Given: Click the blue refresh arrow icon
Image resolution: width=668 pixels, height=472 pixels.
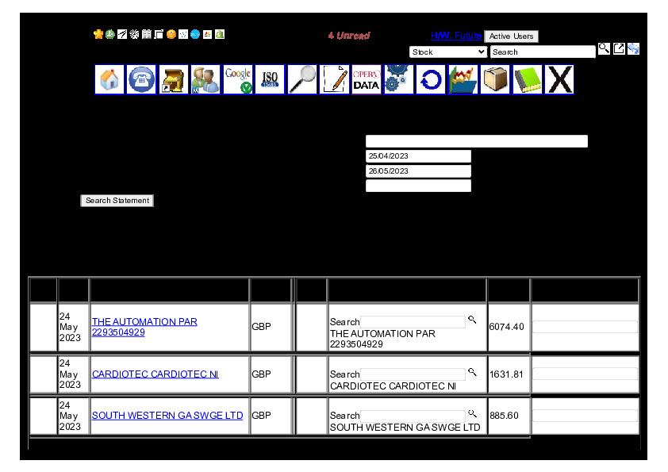Looking at the screenshot, I should tap(431, 80).
